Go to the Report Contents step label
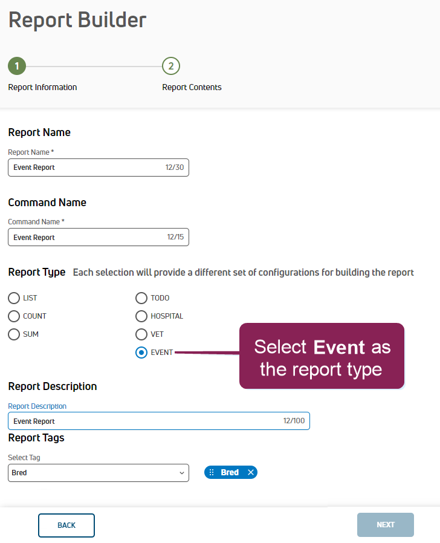This screenshot has height=543, width=440. click(x=192, y=87)
